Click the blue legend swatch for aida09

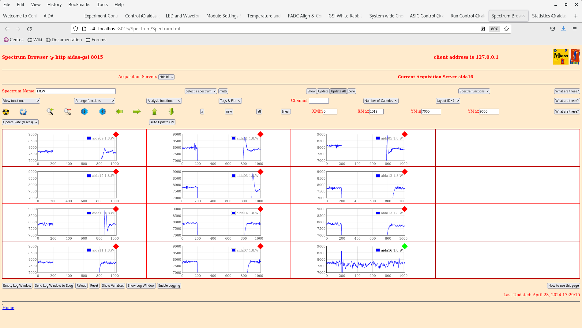pyautogui.click(x=89, y=138)
